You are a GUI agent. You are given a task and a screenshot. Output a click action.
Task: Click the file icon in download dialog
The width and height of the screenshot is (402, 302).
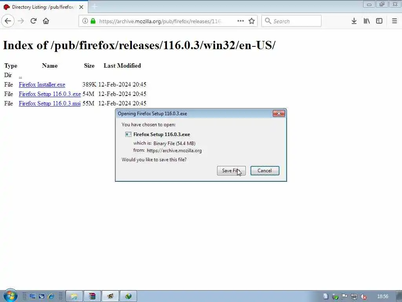click(128, 134)
